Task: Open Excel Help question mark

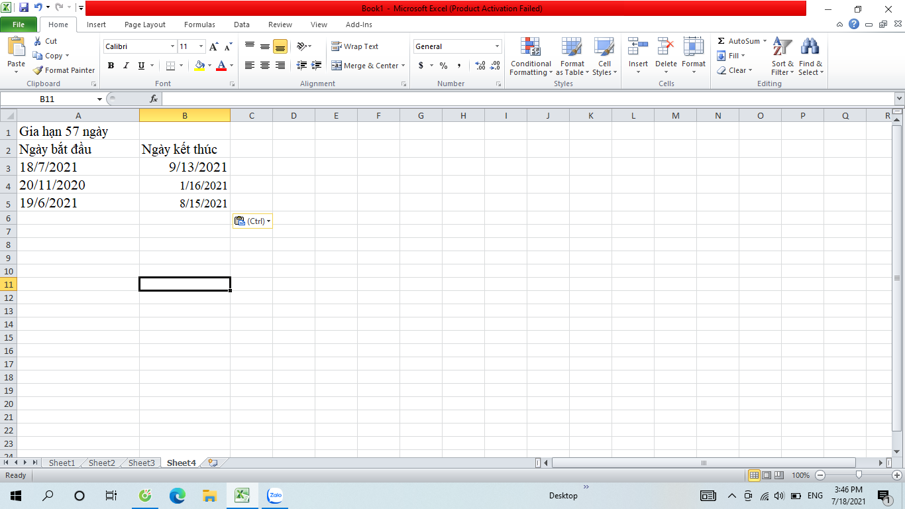Action: tap(854, 25)
